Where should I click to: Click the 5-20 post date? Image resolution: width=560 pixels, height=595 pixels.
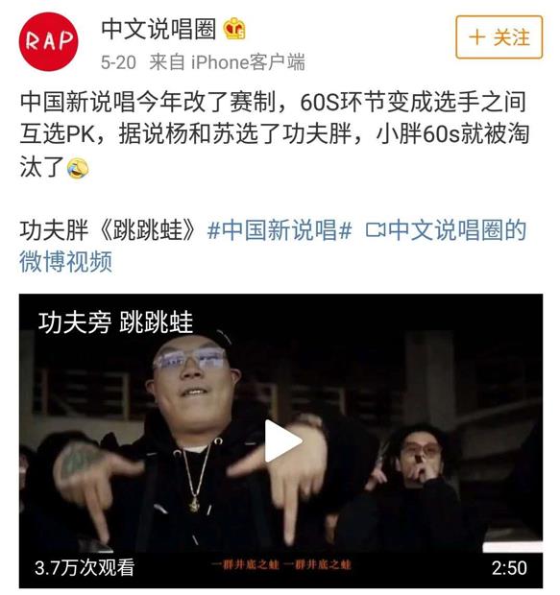click(x=118, y=62)
